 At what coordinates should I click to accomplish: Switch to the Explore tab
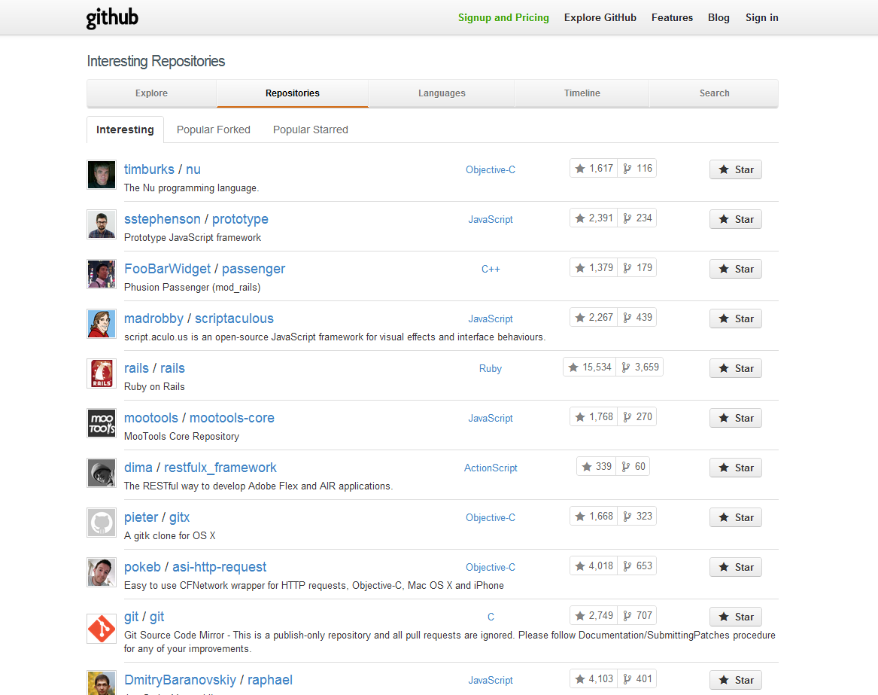(151, 93)
